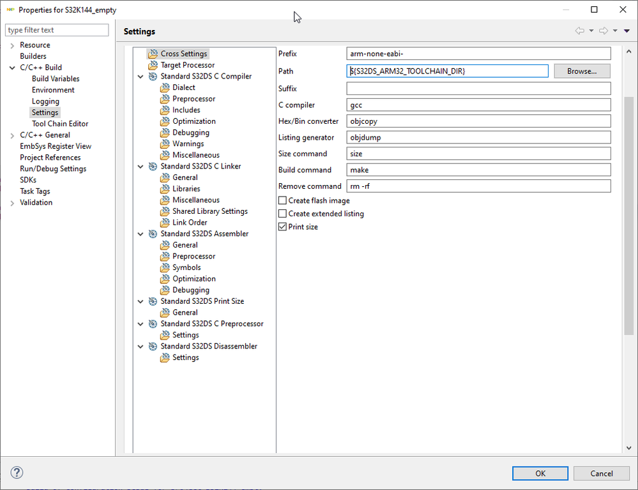Click the Shared Library Settings icon
This screenshot has height=490, width=638.
pyautogui.click(x=165, y=211)
